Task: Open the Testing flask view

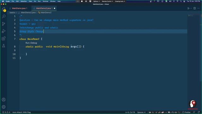Action: point(3,46)
